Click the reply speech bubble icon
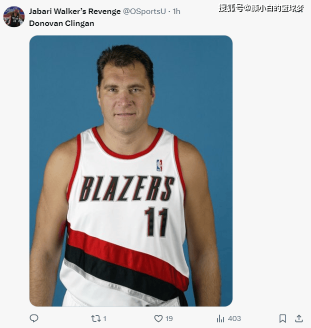Image resolution: width=311 pixels, height=328 pixels. (x=34, y=318)
